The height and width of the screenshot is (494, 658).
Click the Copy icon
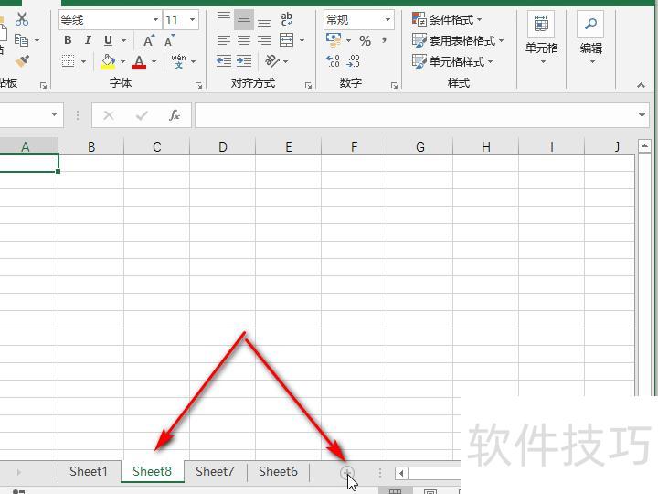pyautogui.click(x=21, y=40)
